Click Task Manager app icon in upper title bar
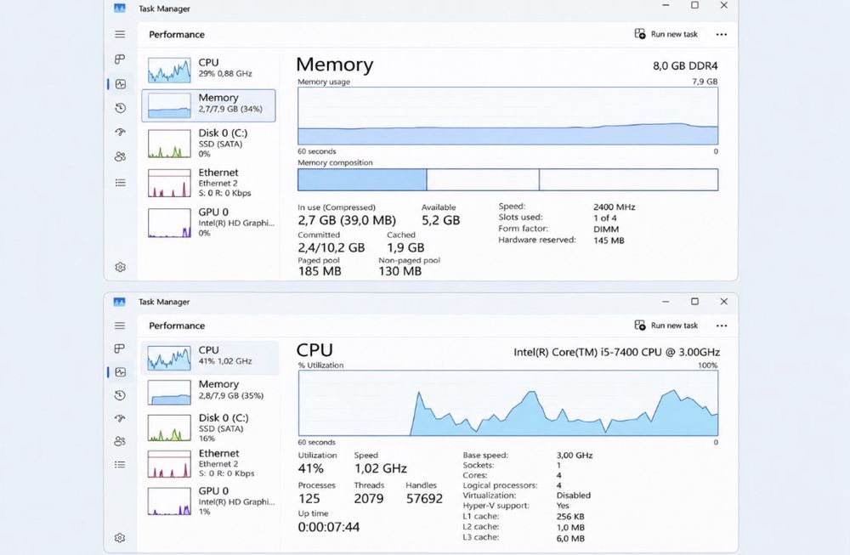The height and width of the screenshot is (555, 850). pyautogui.click(x=120, y=8)
